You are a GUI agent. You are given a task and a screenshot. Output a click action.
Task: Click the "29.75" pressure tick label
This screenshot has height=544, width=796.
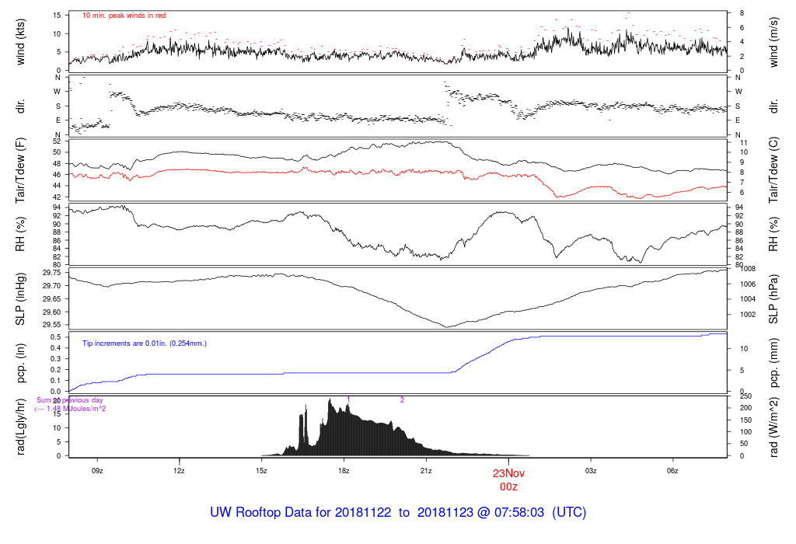point(52,273)
